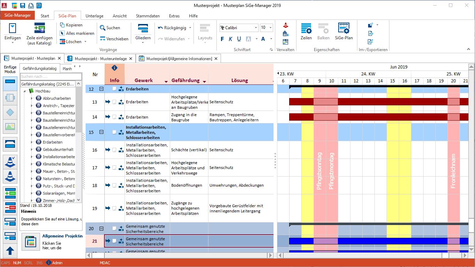Click the import icon in the Im-/Exportieren group
475x267 pixels.
(x=371, y=25)
